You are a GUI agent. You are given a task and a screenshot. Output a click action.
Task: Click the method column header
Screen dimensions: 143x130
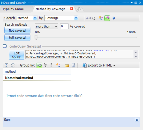click(37, 72)
